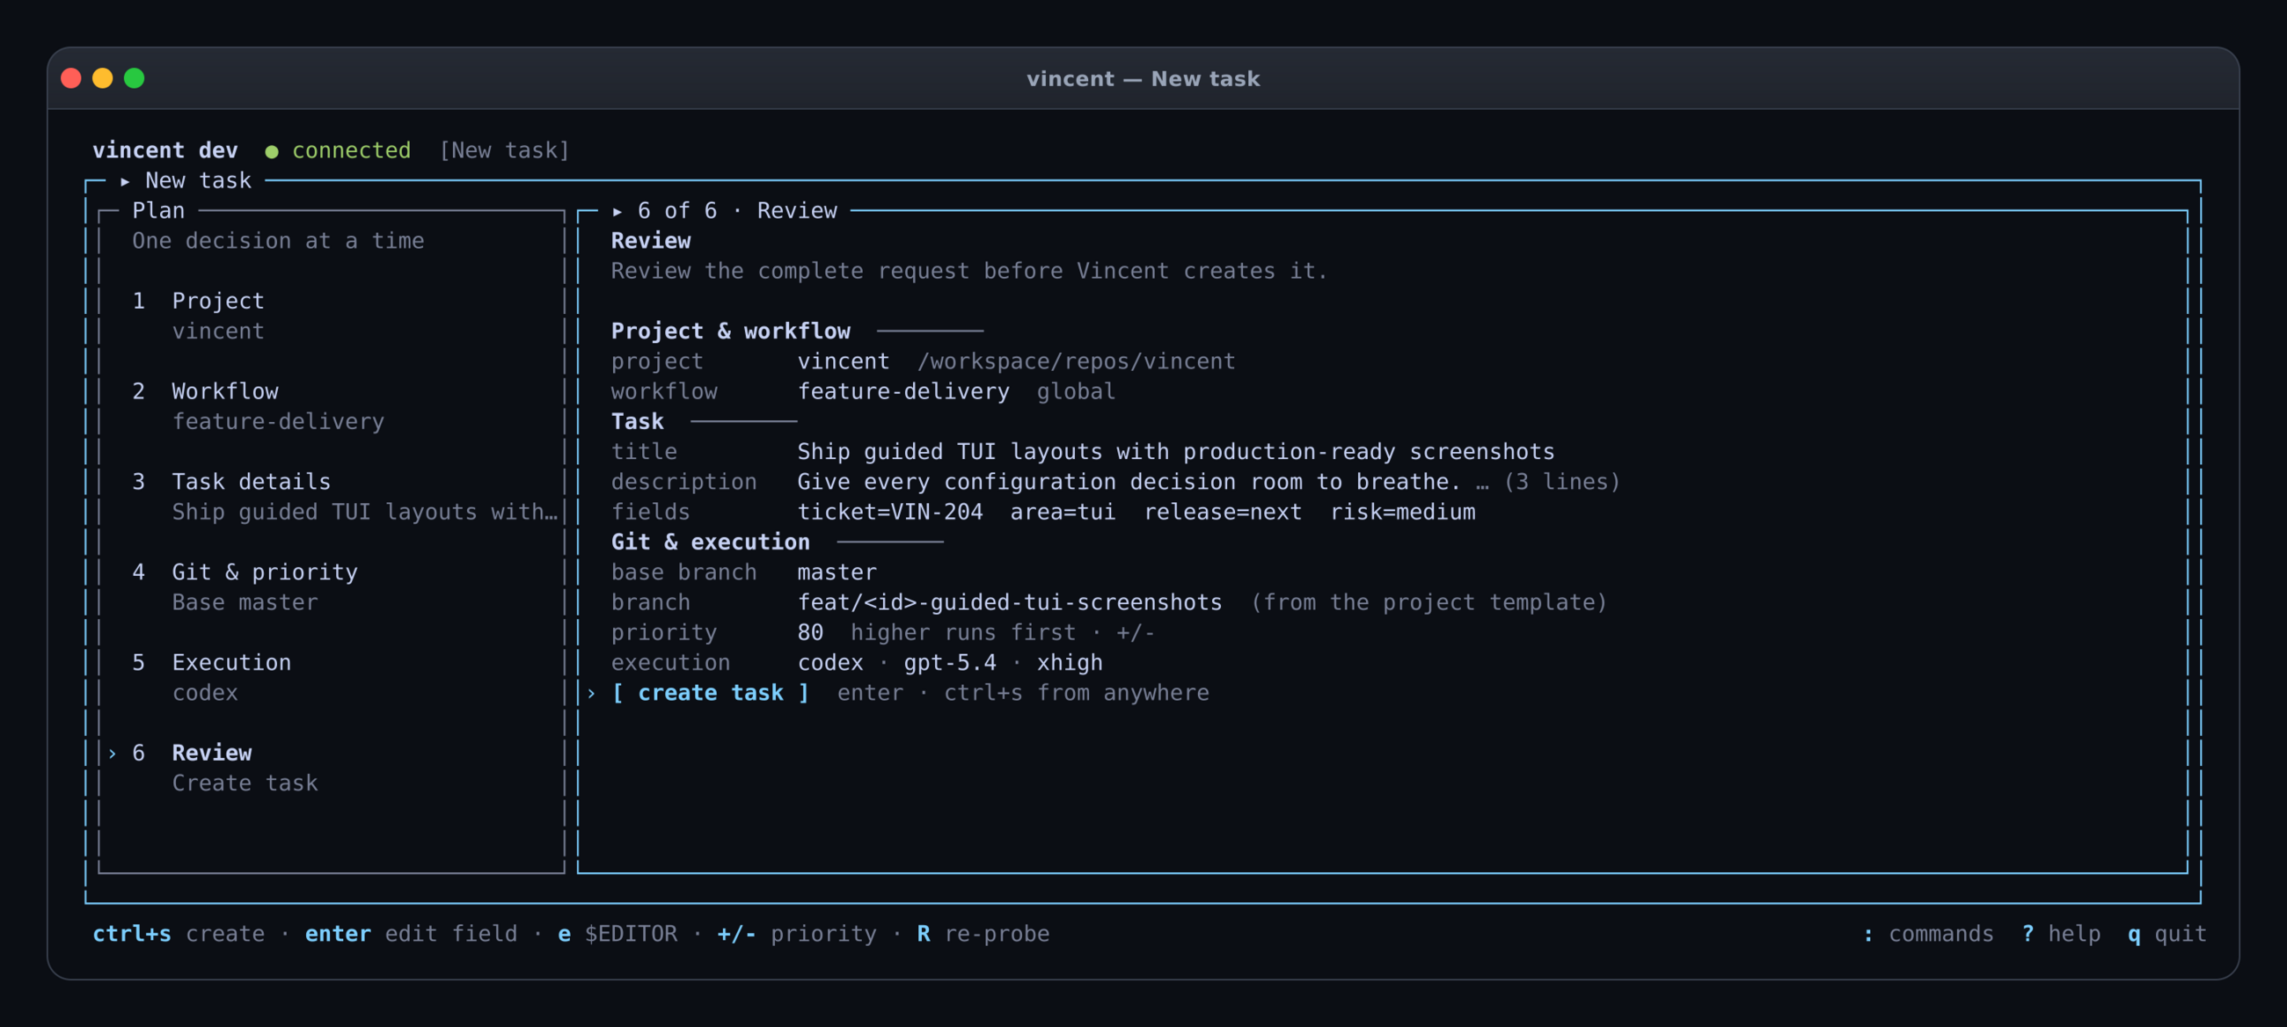Click field area=tui

point(1063,512)
